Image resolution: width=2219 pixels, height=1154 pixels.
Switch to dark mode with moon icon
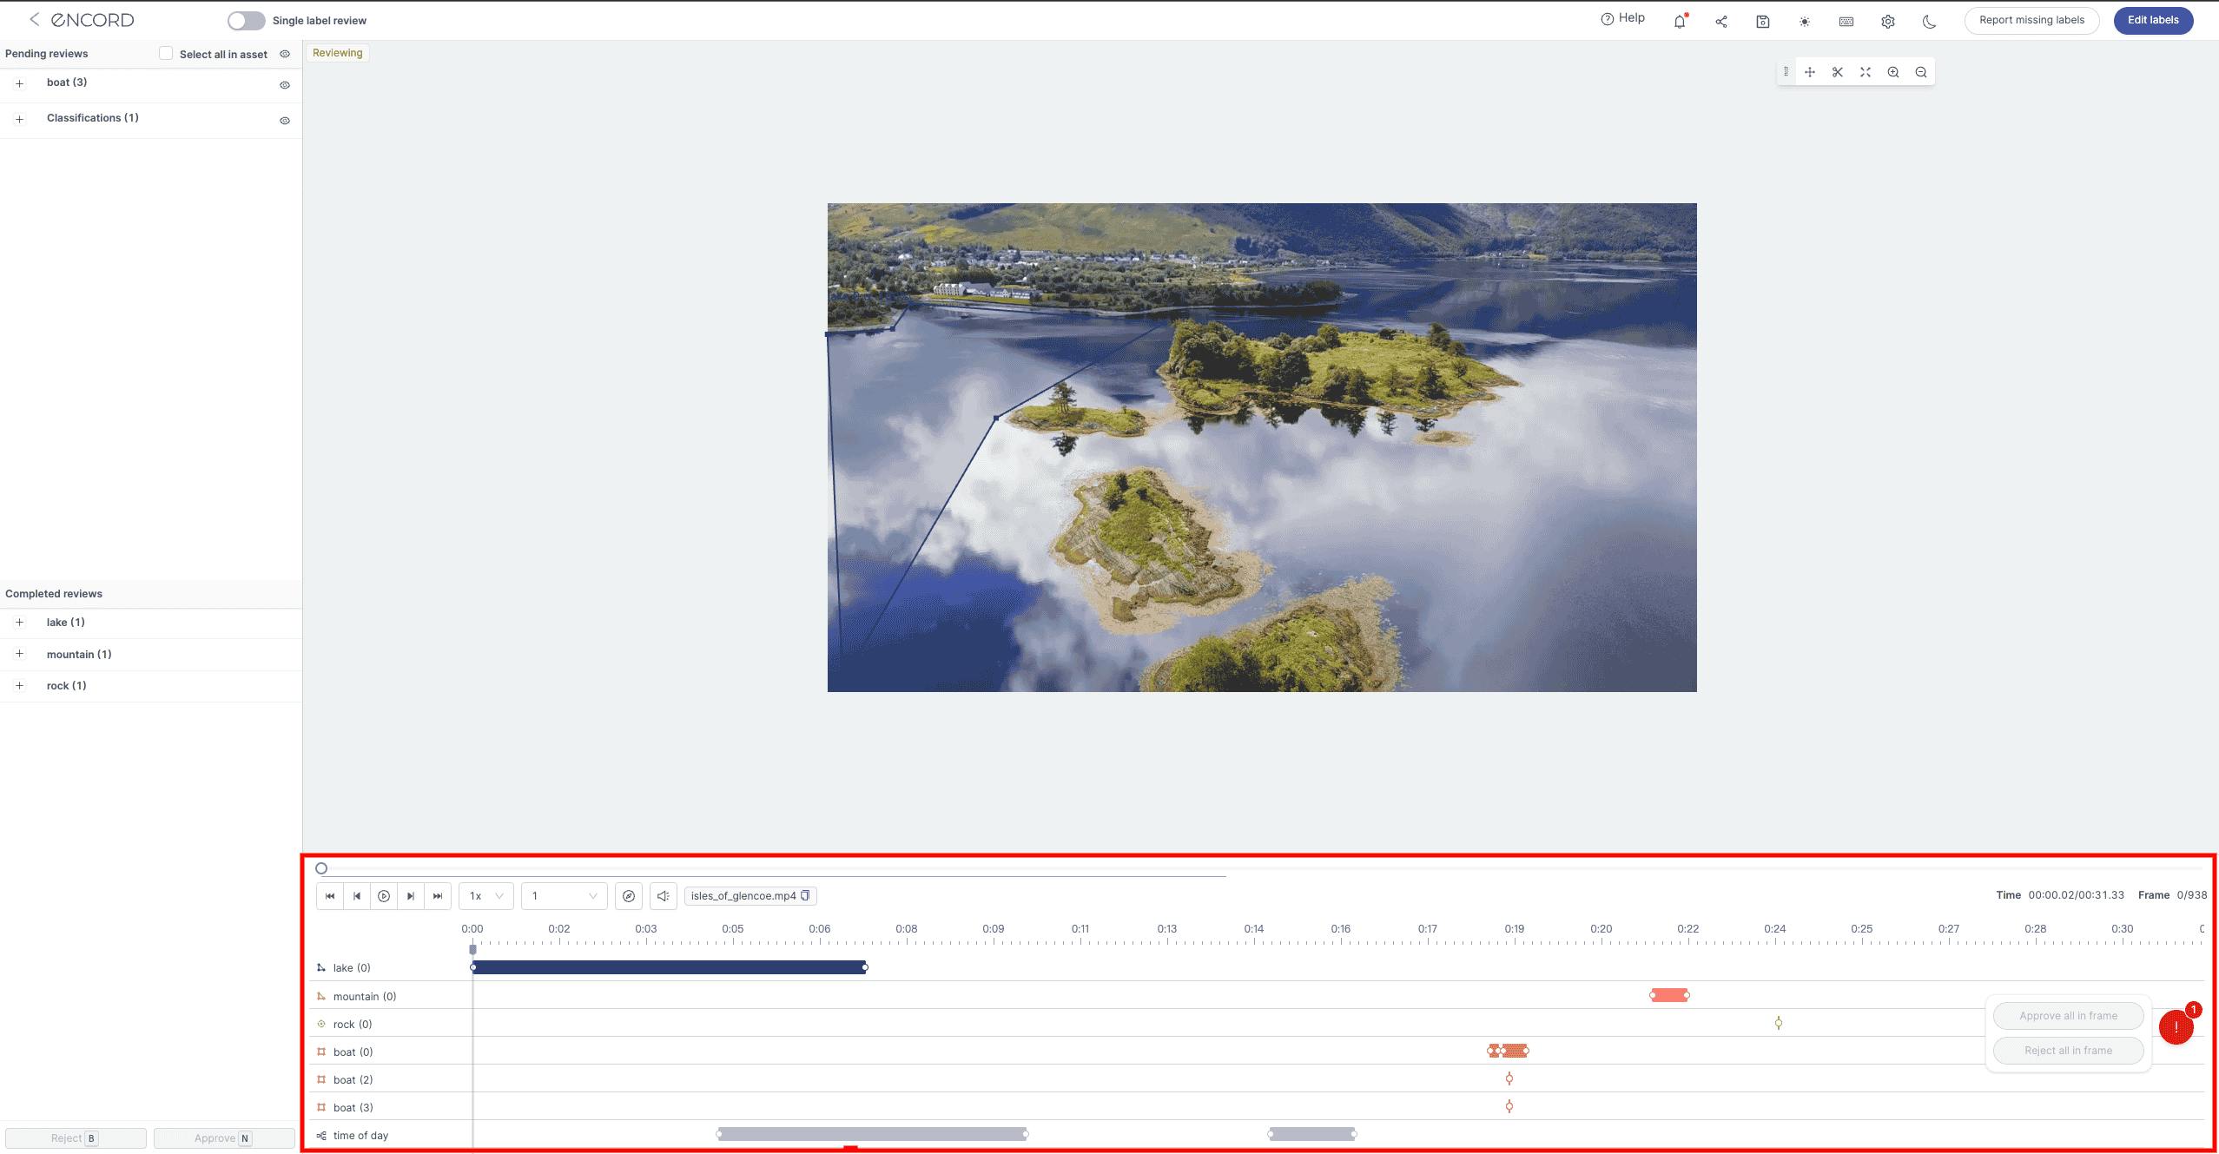coord(1929,22)
